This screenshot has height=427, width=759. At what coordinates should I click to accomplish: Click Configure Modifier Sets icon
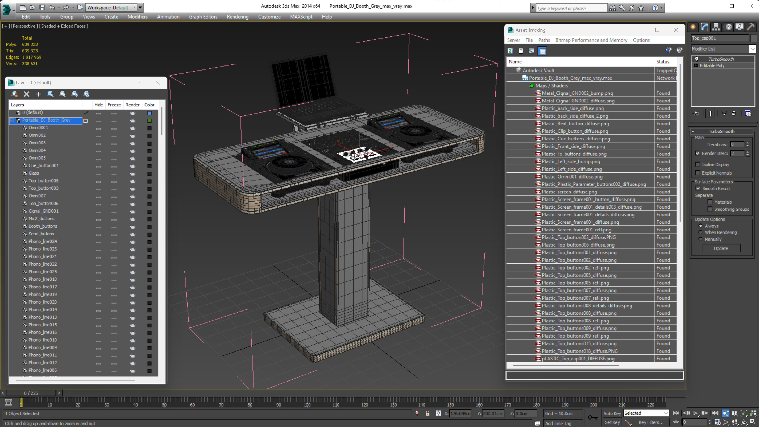click(748, 113)
